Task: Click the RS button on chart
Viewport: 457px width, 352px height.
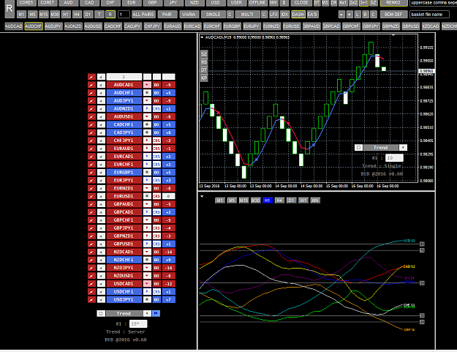Action: pos(204,62)
